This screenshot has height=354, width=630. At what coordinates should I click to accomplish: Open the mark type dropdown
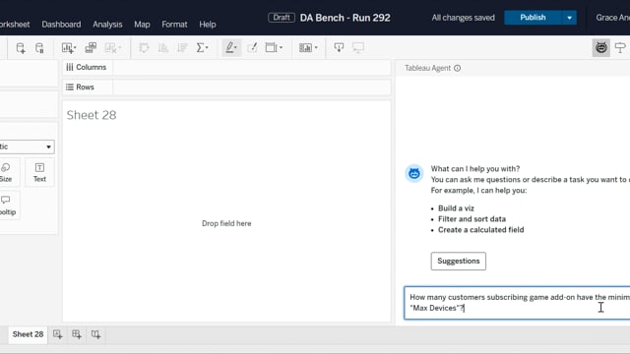(27, 147)
